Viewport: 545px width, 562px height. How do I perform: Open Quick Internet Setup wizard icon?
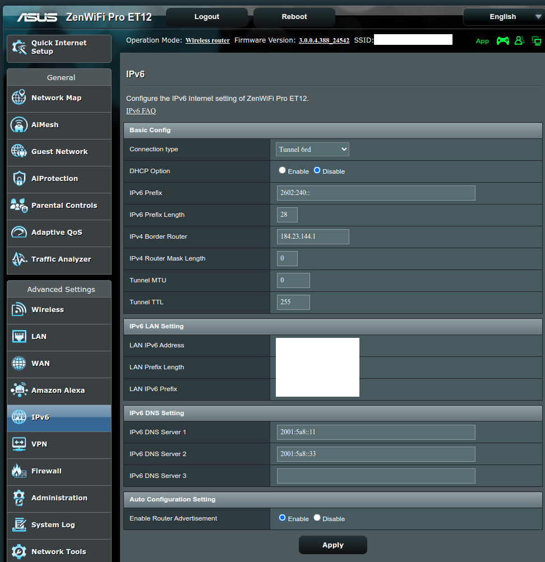click(x=19, y=47)
